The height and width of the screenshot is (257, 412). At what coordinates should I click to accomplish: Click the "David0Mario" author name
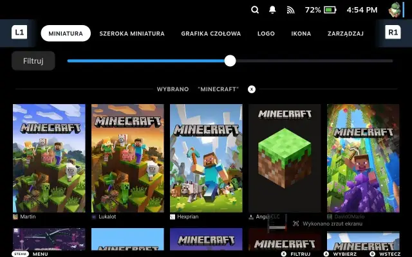tap(349, 217)
